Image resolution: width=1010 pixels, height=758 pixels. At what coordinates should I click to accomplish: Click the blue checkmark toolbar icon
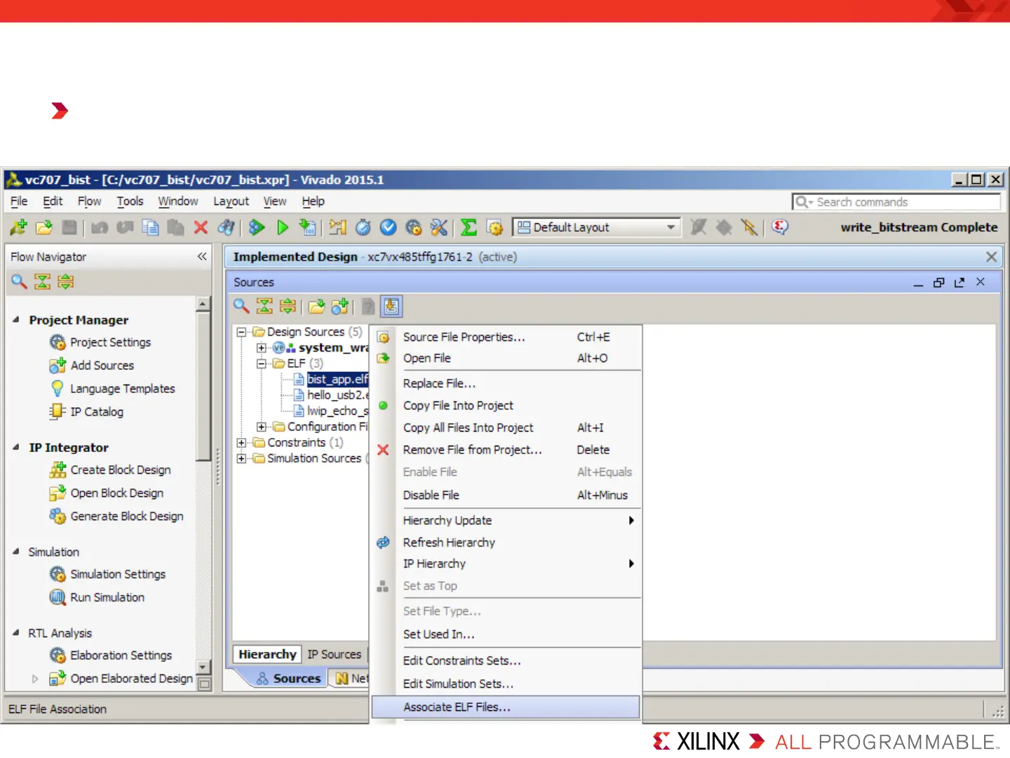coord(388,227)
